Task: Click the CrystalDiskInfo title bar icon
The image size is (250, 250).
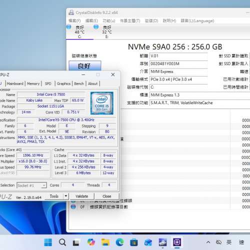Action: (71, 12)
